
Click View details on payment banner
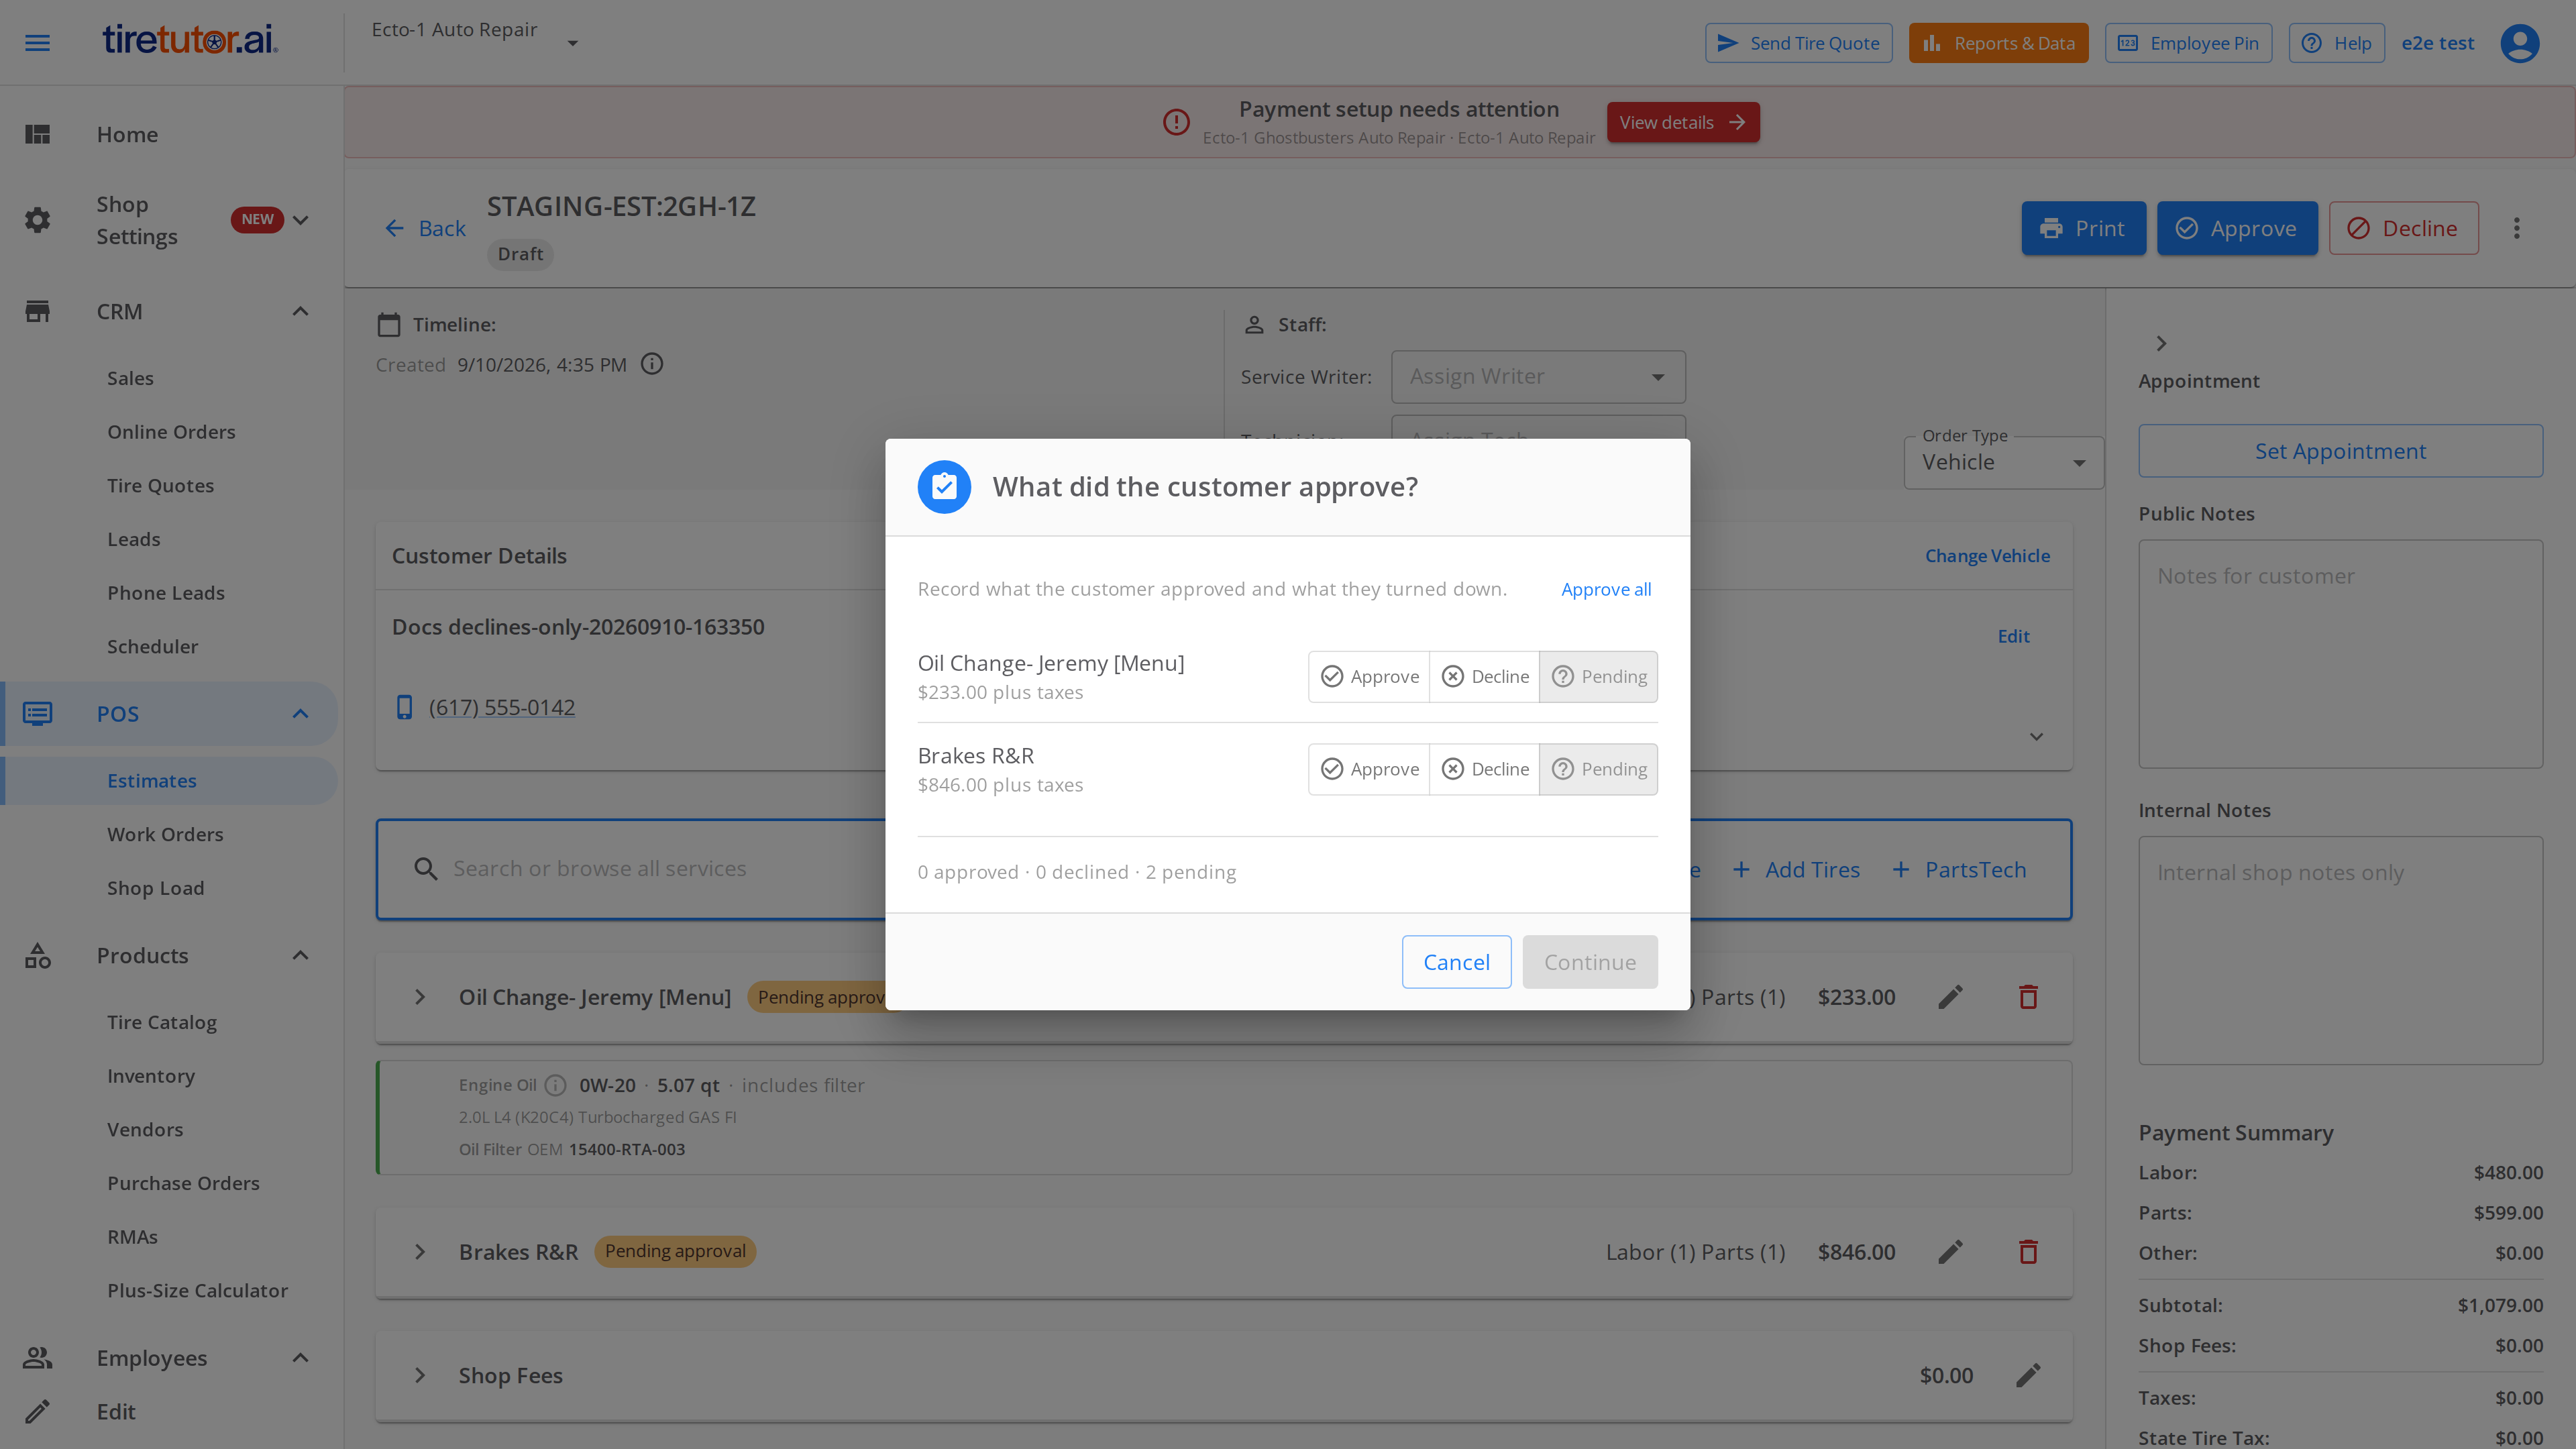coord(1683,122)
